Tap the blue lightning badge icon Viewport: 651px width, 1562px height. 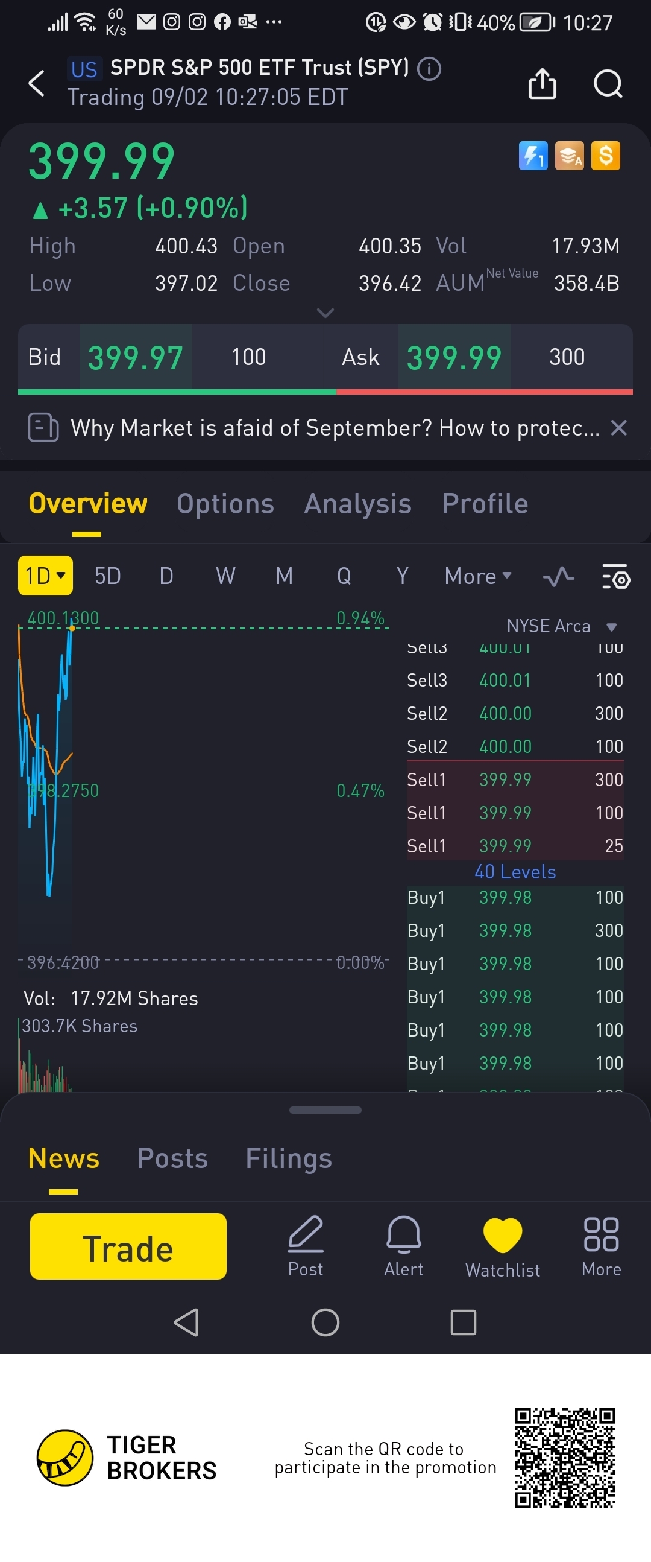point(533,156)
